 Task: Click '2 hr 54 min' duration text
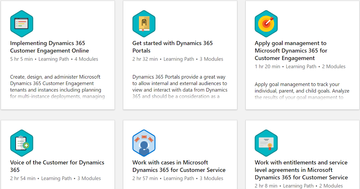23,178
